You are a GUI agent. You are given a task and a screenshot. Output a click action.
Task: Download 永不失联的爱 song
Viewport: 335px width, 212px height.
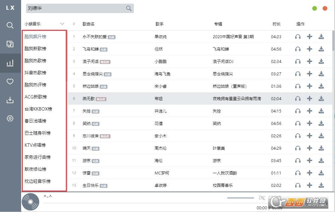tap(321, 37)
